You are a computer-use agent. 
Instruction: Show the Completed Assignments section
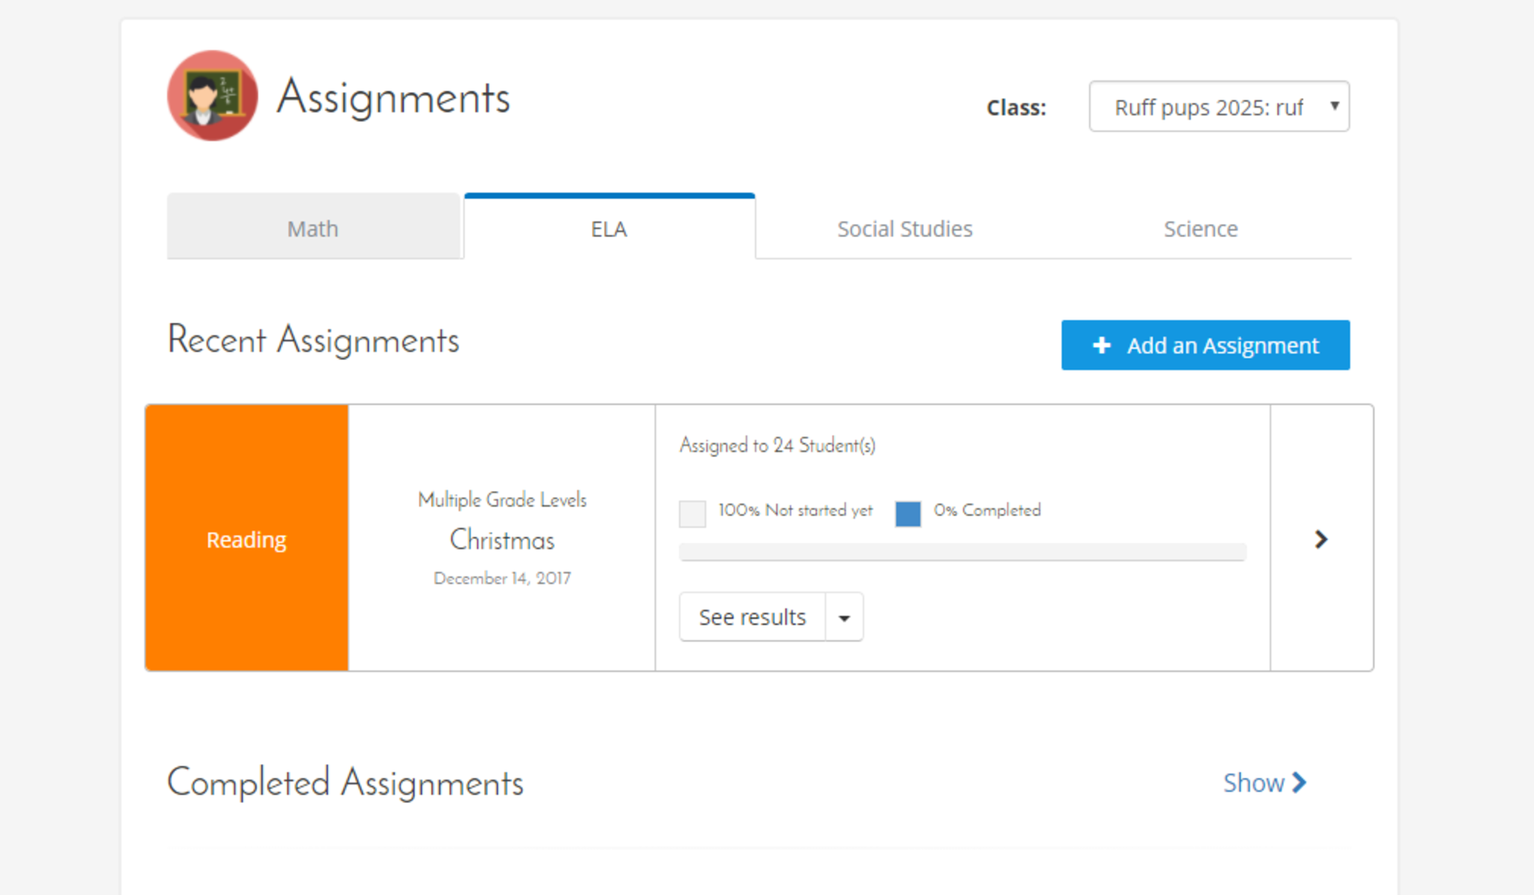tap(1254, 783)
